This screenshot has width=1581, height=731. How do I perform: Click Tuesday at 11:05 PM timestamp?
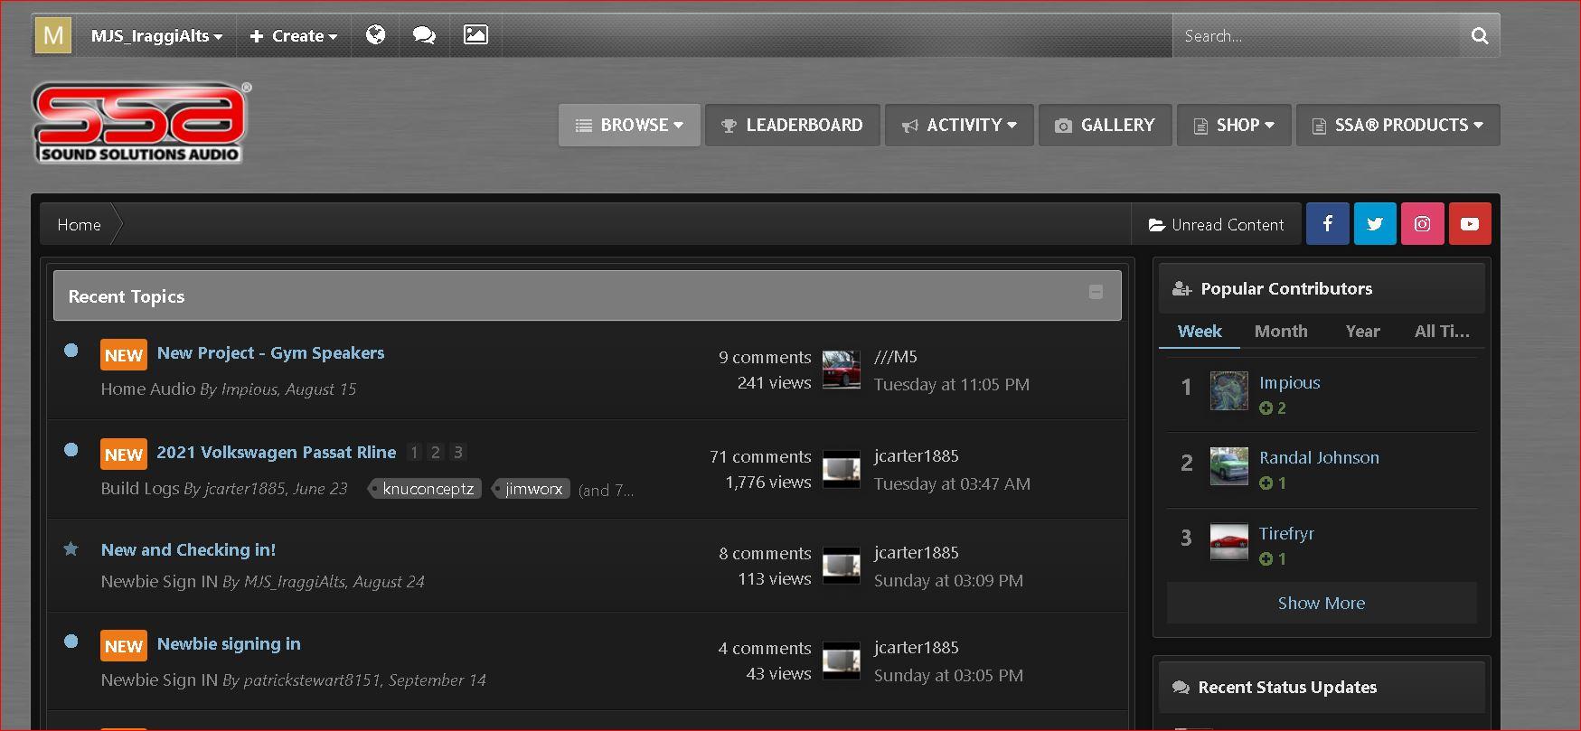tap(951, 384)
